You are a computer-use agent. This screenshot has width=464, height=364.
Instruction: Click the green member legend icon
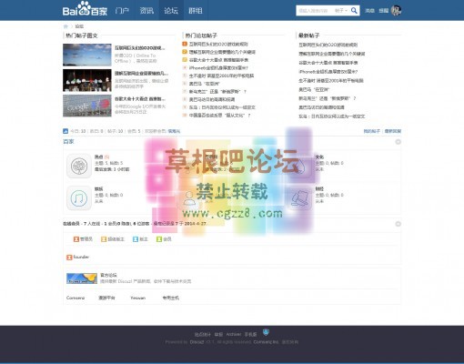pyautogui.click(x=159, y=239)
